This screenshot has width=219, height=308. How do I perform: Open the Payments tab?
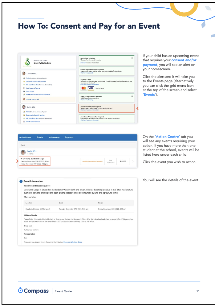pyautogui.click(x=69, y=137)
